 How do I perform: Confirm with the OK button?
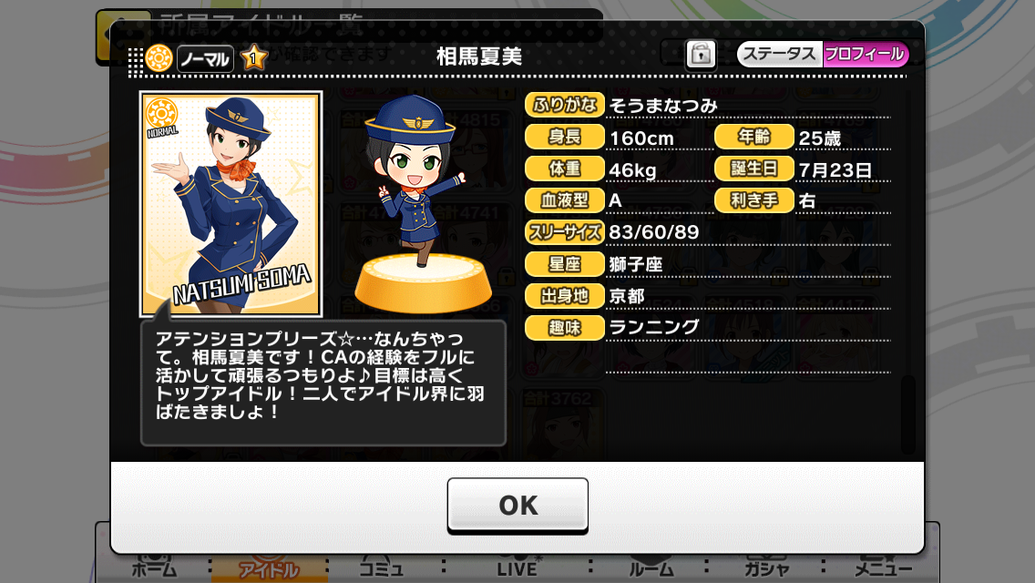click(x=517, y=505)
